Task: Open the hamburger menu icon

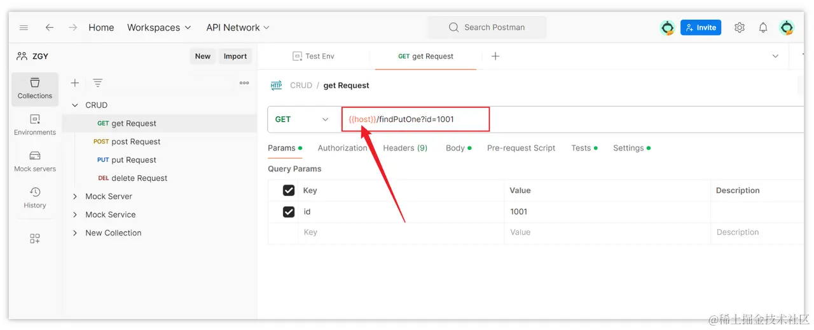Action: (x=24, y=27)
